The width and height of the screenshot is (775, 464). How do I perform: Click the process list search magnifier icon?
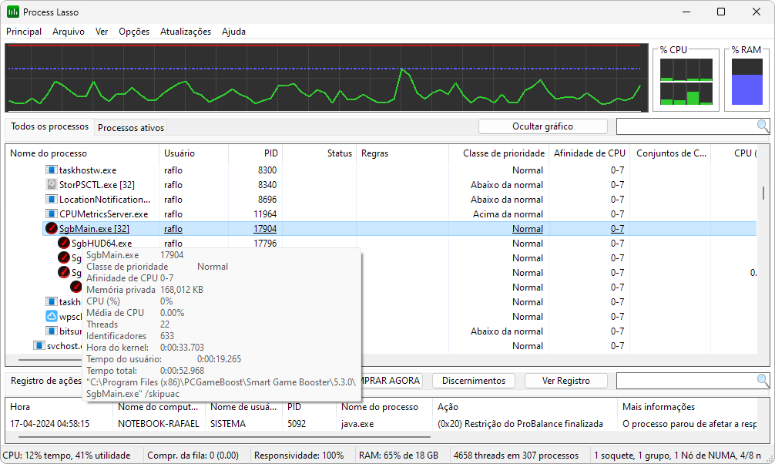[763, 126]
